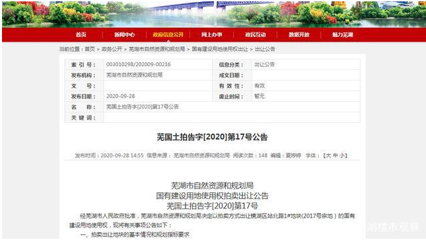
Task: Open the 魅力芜湖 navigation item
Action: pyautogui.click(x=343, y=34)
